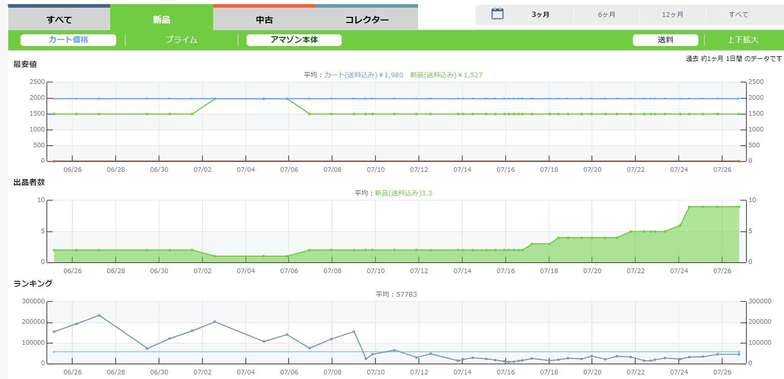This screenshot has width=784, height=379.
Task: Toggle the カート価格 filter
Action: [x=68, y=40]
